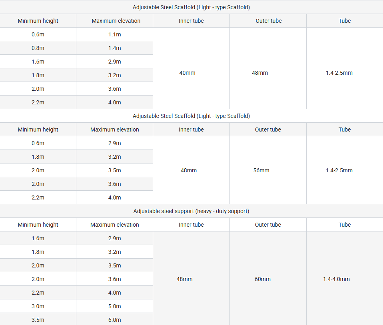This screenshot has width=383, height=325.
Task: Select the 1.4m maximum elevation cell
Action: pos(114,48)
